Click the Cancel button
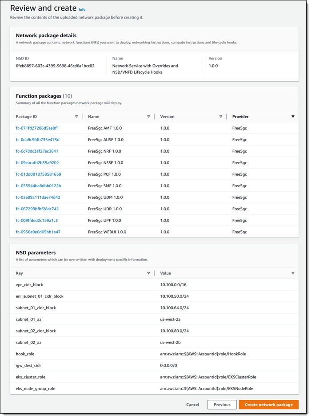 tap(193, 404)
